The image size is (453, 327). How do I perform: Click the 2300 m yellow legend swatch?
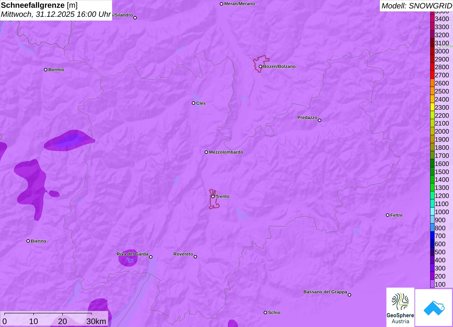click(432, 107)
